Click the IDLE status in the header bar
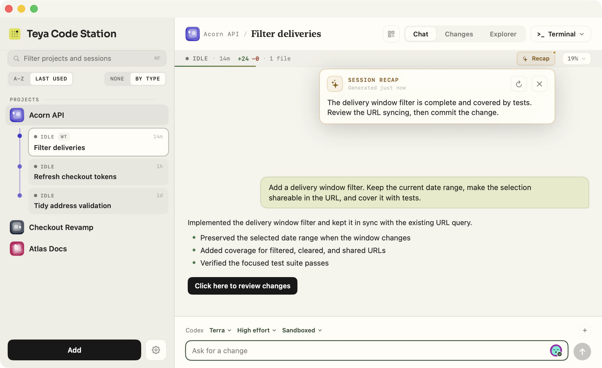The width and height of the screenshot is (602, 368). tap(197, 59)
